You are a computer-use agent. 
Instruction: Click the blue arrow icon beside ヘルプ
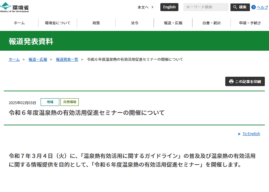coord(253,7)
